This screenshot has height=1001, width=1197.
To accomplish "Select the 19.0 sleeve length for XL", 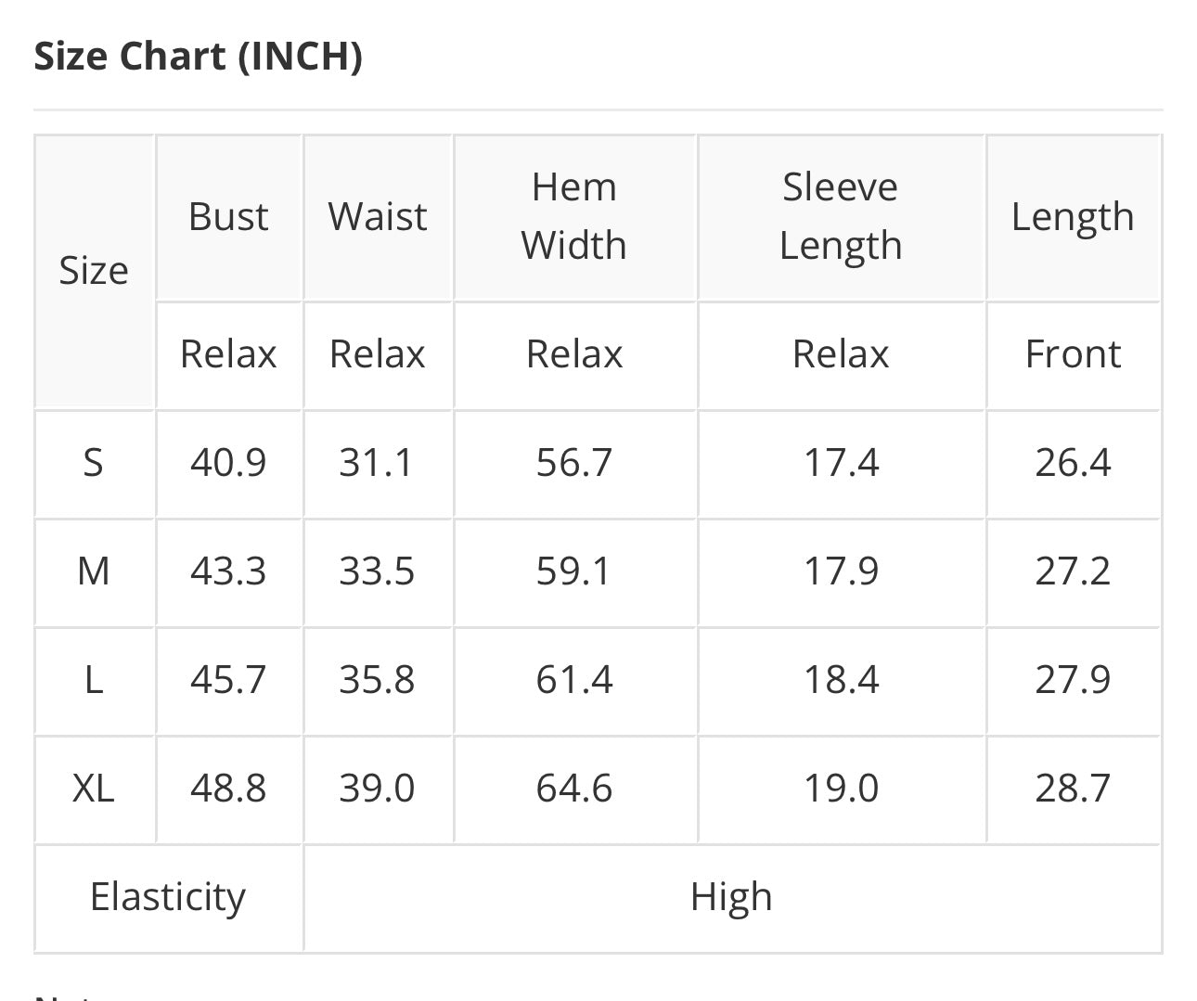I will (840, 788).
